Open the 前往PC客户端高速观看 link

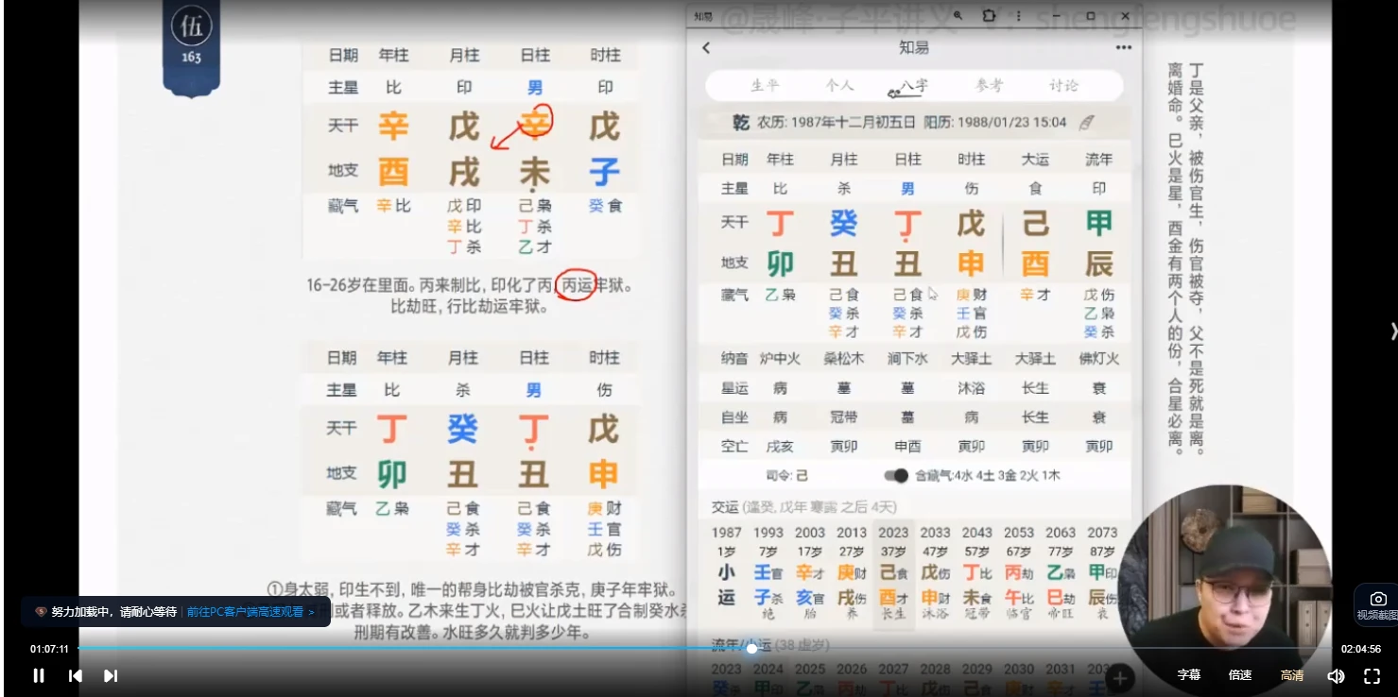pyautogui.click(x=250, y=611)
